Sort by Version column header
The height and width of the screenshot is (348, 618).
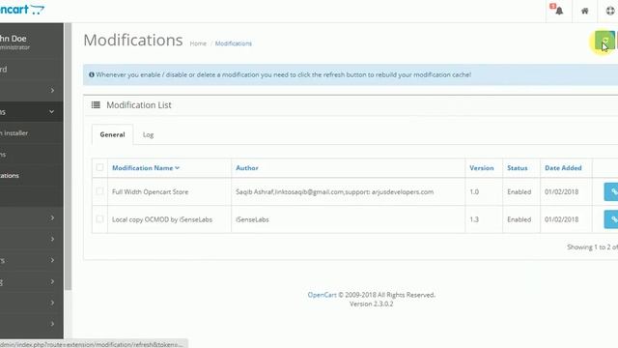(x=482, y=167)
